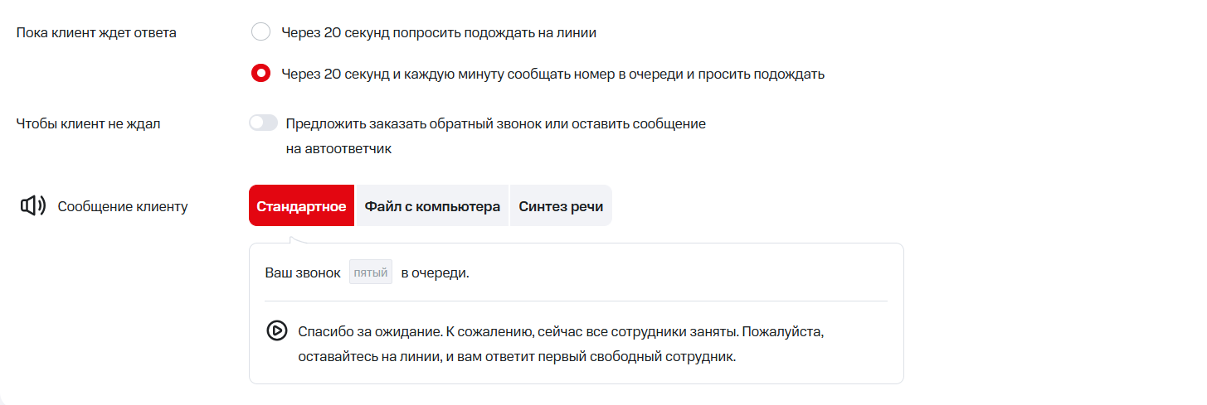Select the "попросить подождать на линии" radio button
The width and height of the screenshot is (1207, 405).
point(260,32)
